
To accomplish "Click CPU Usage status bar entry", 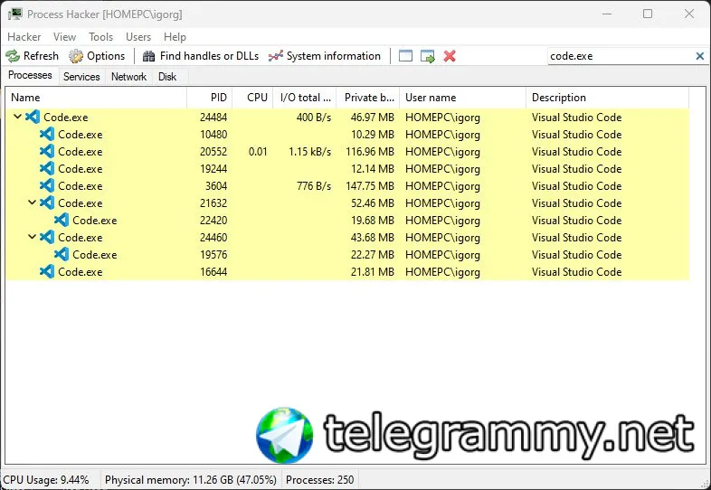I will 46,479.
